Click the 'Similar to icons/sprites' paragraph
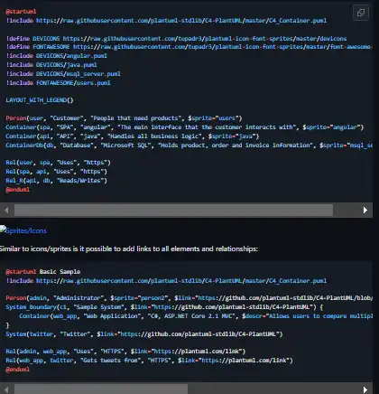379x394 pixels. click(x=129, y=249)
